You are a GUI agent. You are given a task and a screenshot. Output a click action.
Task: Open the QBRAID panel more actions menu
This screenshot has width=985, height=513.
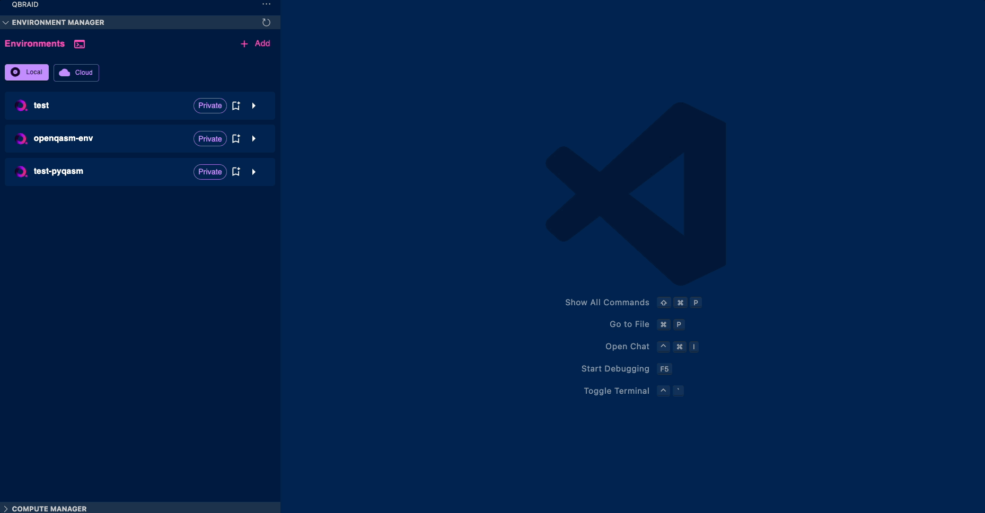point(266,4)
